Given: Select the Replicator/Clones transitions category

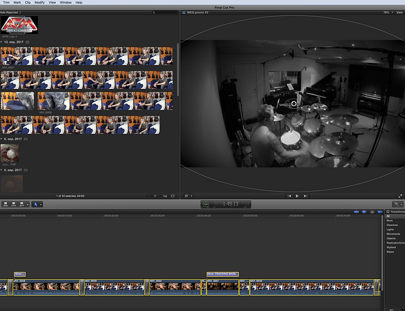Looking at the screenshot, I should (395, 243).
